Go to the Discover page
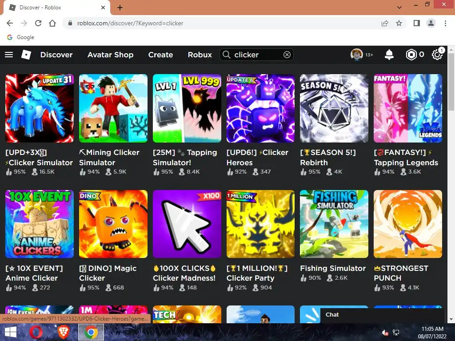 click(56, 55)
